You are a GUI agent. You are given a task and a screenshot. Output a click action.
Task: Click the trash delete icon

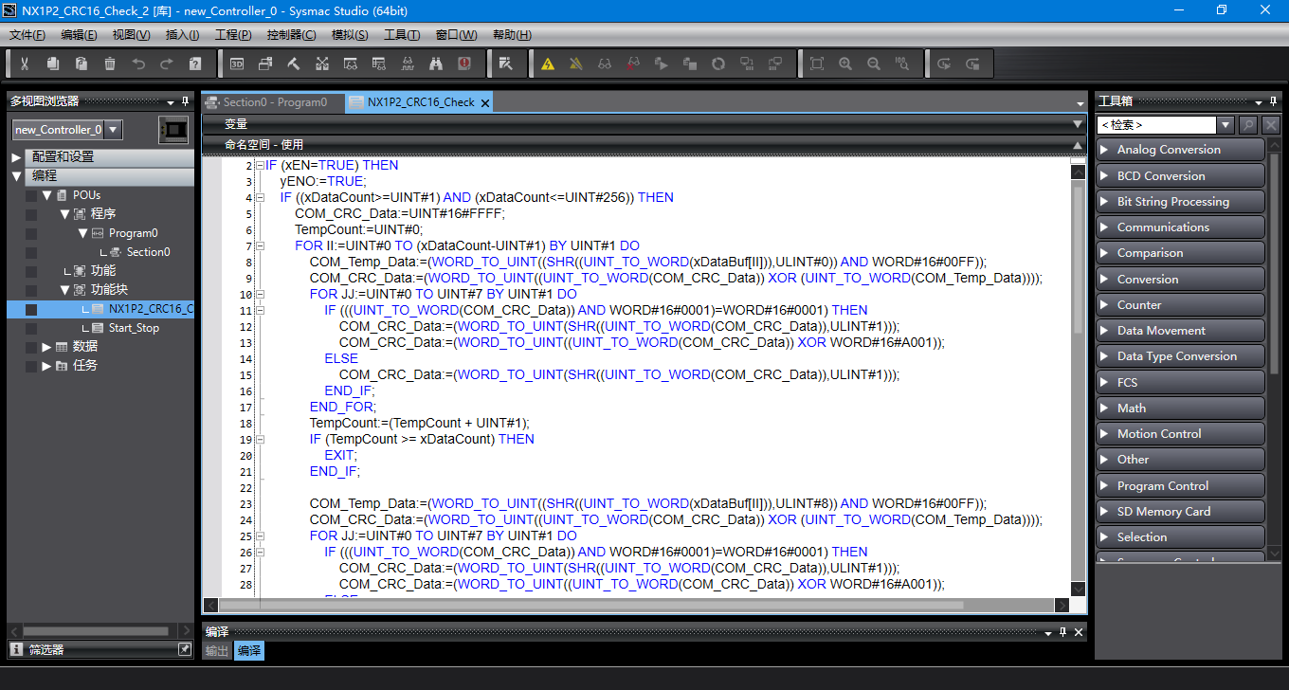pos(110,64)
